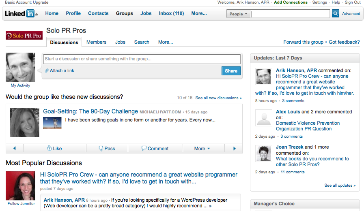
Task: Switch to the group Jobs tab
Action: [120, 42]
